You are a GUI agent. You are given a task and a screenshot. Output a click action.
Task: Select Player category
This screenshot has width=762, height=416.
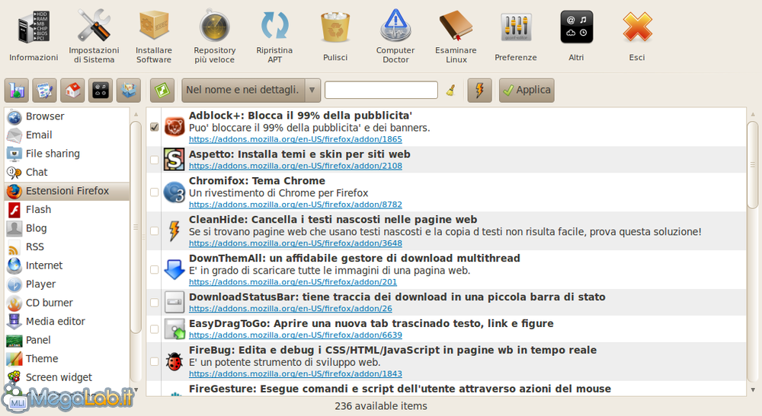pos(67,284)
